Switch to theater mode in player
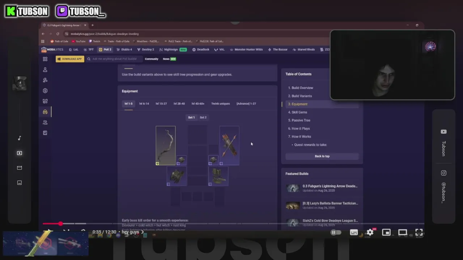Viewport: 463px width, 260px height. (x=403, y=232)
